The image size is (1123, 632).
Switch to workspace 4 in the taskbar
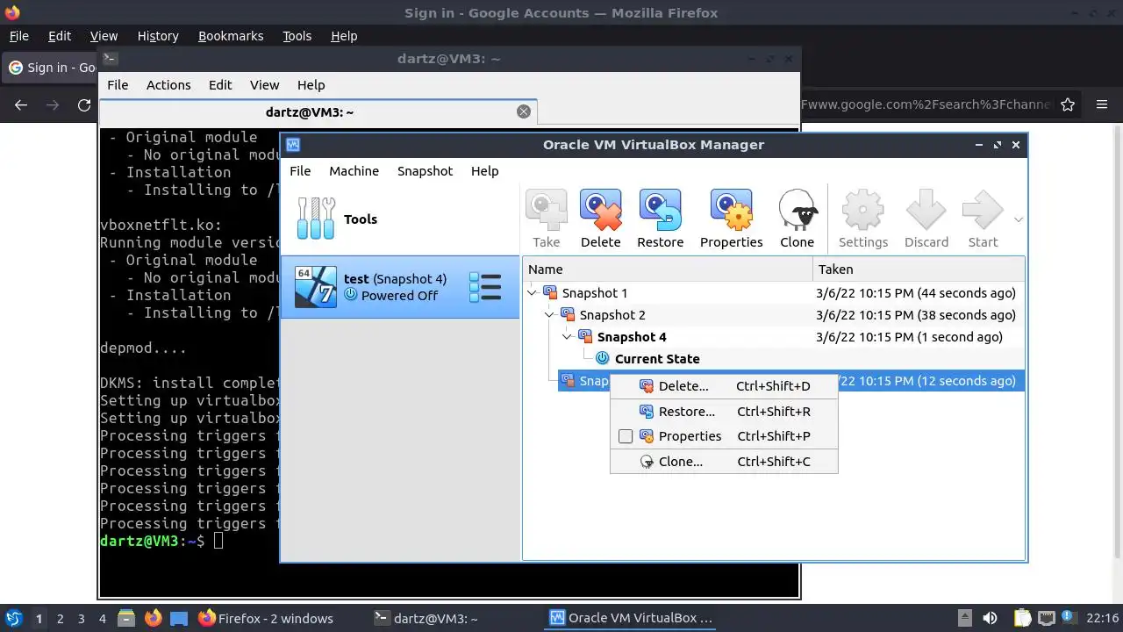(x=102, y=619)
